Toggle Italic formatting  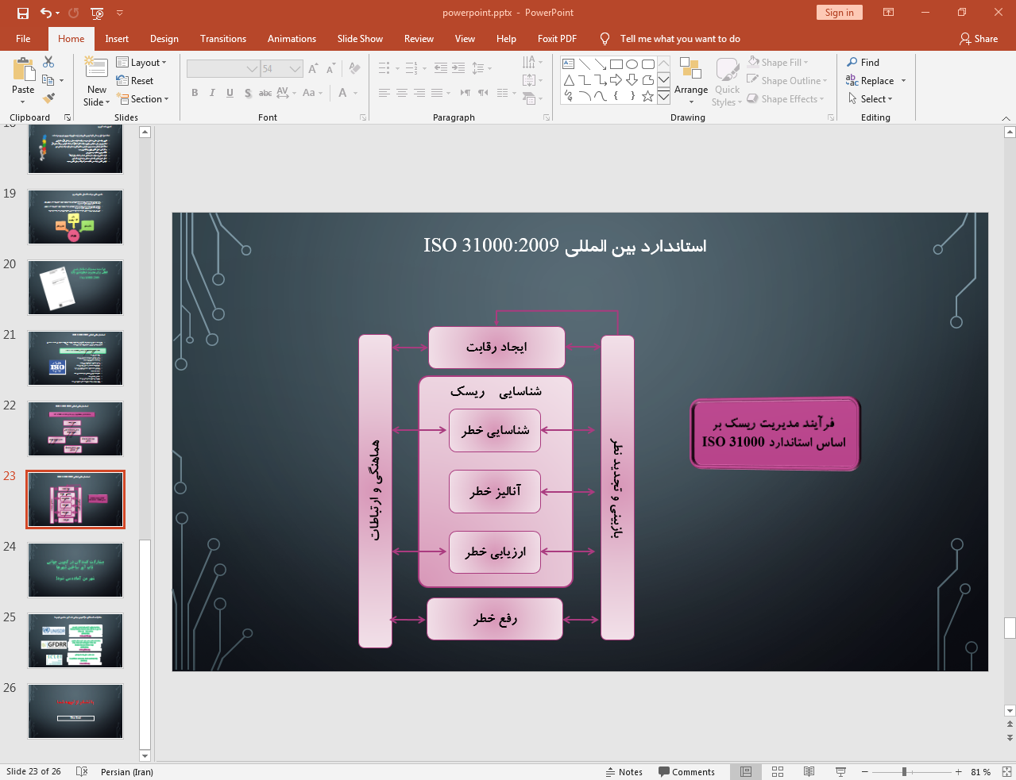[212, 93]
